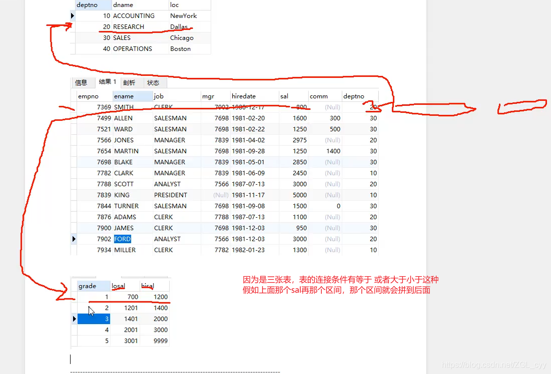Click the salary 5000 cell
The height and width of the screenshot is (374, 551).
pos(293,195)
